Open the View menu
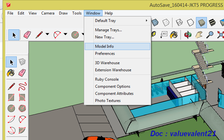Viewport: 224px width, 140px height. (33, 13)
